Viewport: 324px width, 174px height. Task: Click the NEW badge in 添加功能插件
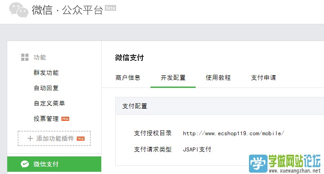[80, 138]
